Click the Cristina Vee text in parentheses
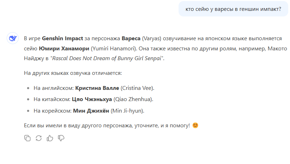 pos(137,88)
